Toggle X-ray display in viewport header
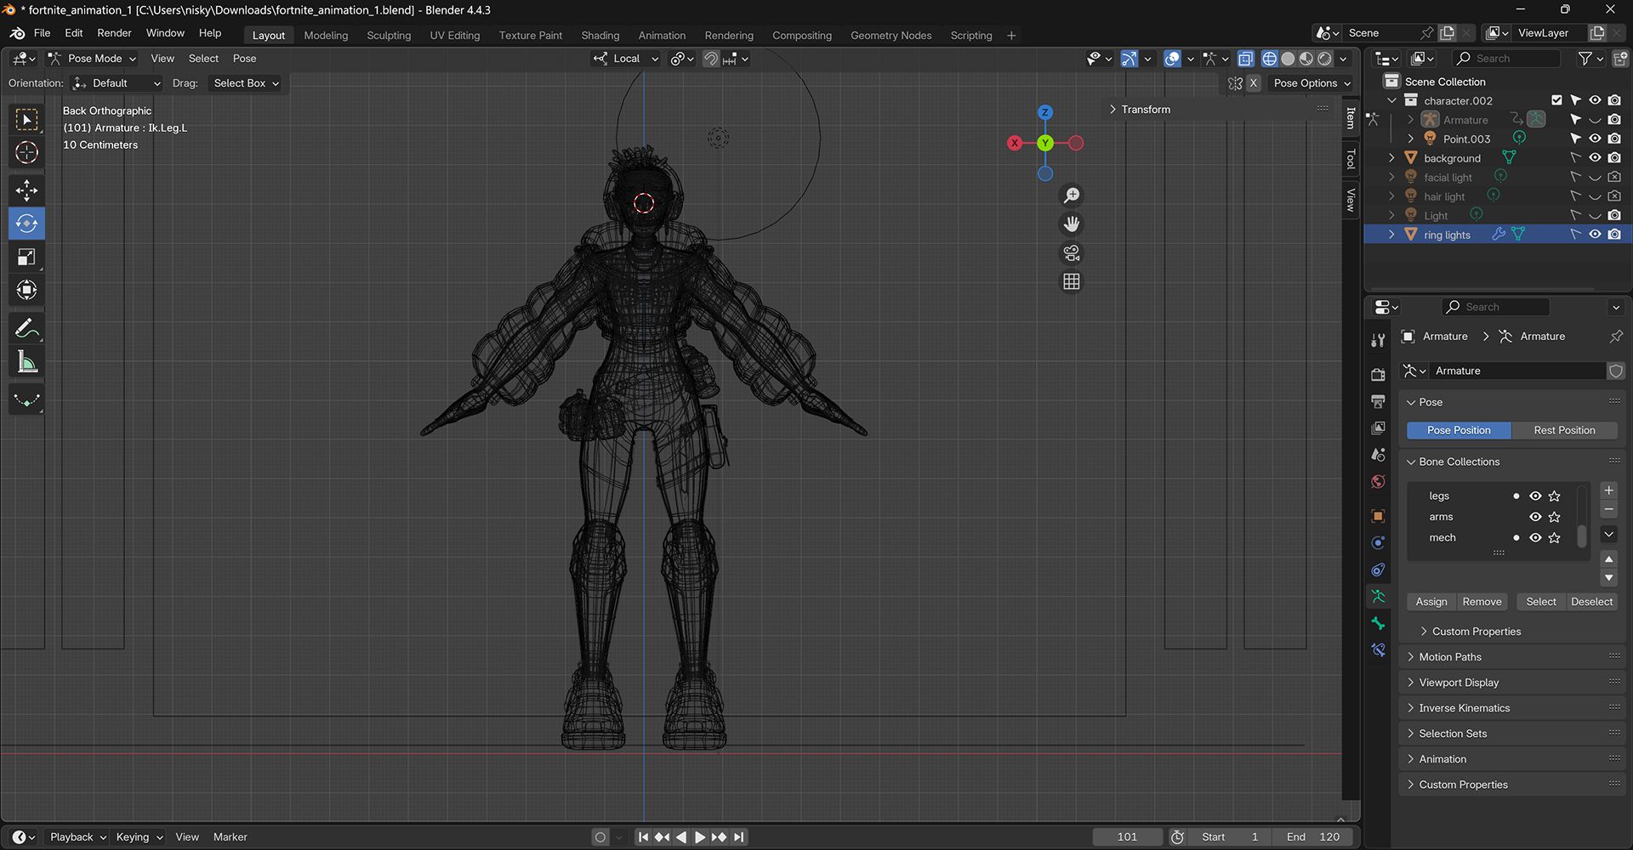Screen dimensions: 1633x850 pos(1246,59)
